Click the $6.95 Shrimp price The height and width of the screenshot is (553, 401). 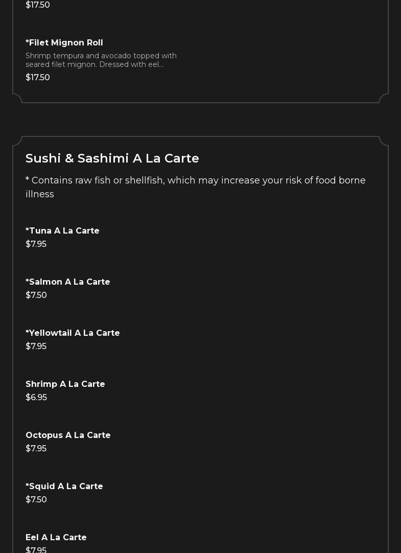coord(36,398)
